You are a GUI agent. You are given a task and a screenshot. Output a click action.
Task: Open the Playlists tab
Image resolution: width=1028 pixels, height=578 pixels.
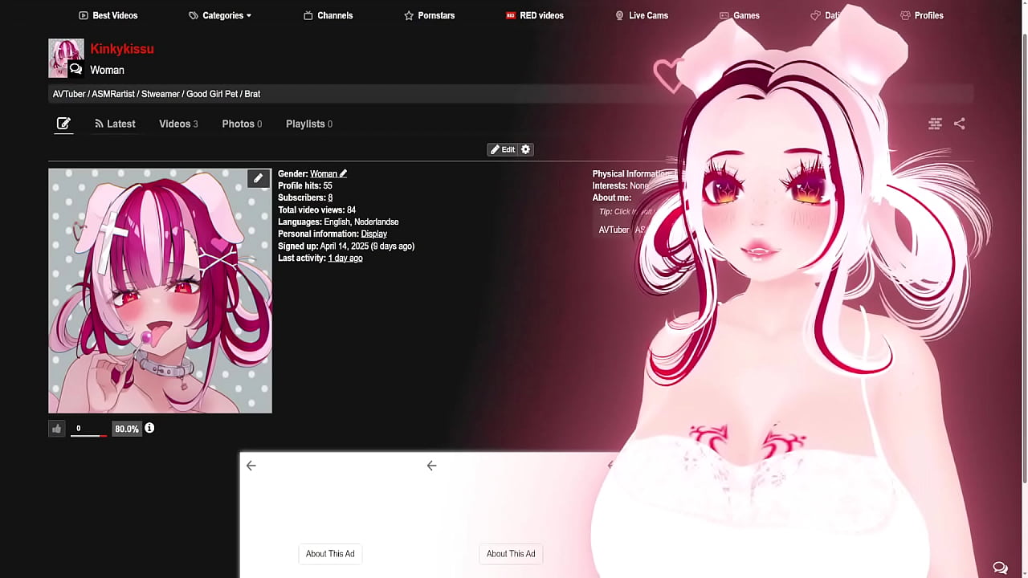coord(308,124)
